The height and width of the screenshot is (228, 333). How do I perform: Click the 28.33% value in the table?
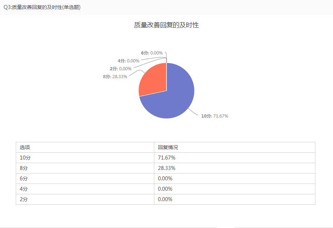(x=166, y=168)
